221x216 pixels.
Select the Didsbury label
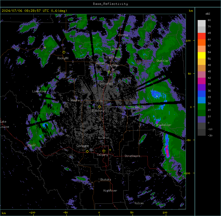point(98,111)
